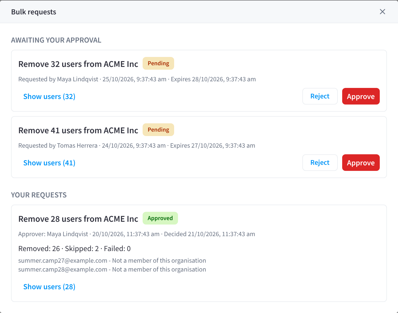
Task: Expand Show users (32) list
Action: [x=49, y=96]
